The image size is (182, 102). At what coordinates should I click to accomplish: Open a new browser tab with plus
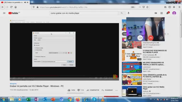(x=32, y=2)
